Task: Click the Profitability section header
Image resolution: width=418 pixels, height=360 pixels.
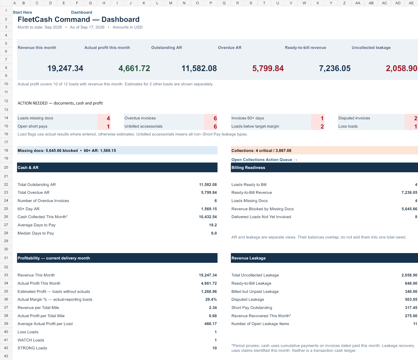Action: (x=117, y=258)
